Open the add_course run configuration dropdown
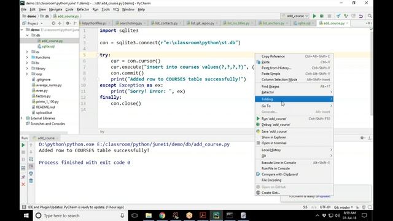Screen dimensions: 393x221 [295, 16]
